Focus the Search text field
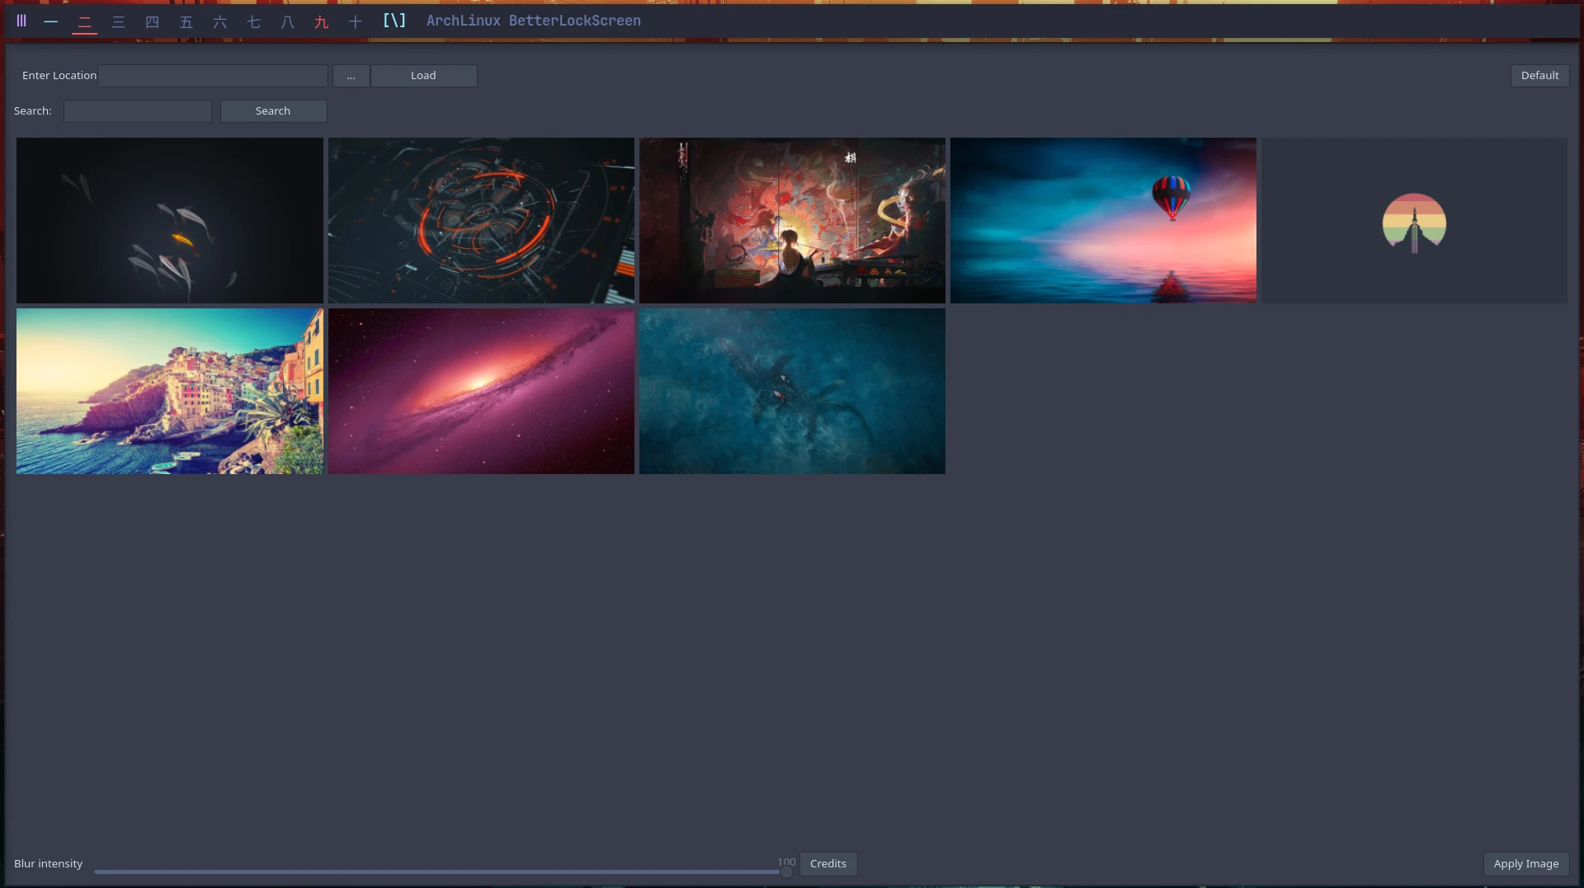Viewport: 1584px width, 888px height. pyautogui.click(x=138, y=111)
